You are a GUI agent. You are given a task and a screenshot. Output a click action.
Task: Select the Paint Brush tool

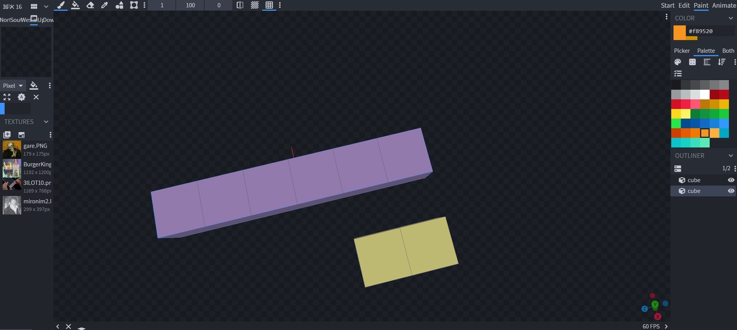pos(61,5)
